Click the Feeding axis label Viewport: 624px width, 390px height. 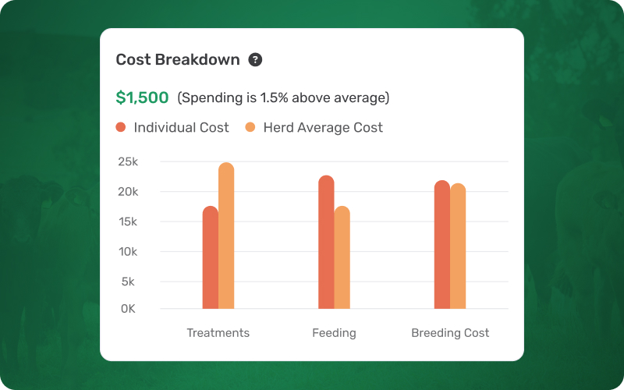pyautogui.click(x=334, y=333)
